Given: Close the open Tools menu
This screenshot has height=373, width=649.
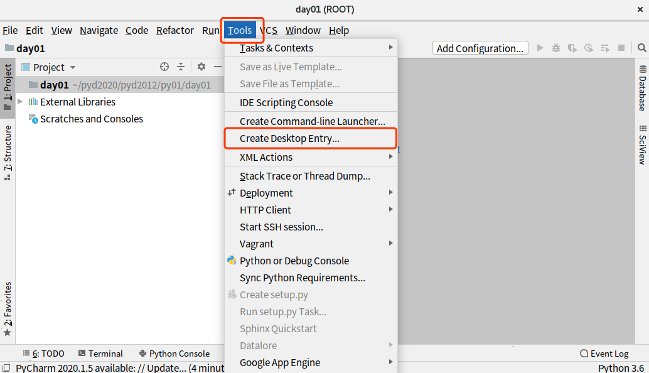Looking at the screenshot, I should click(240, 30).
